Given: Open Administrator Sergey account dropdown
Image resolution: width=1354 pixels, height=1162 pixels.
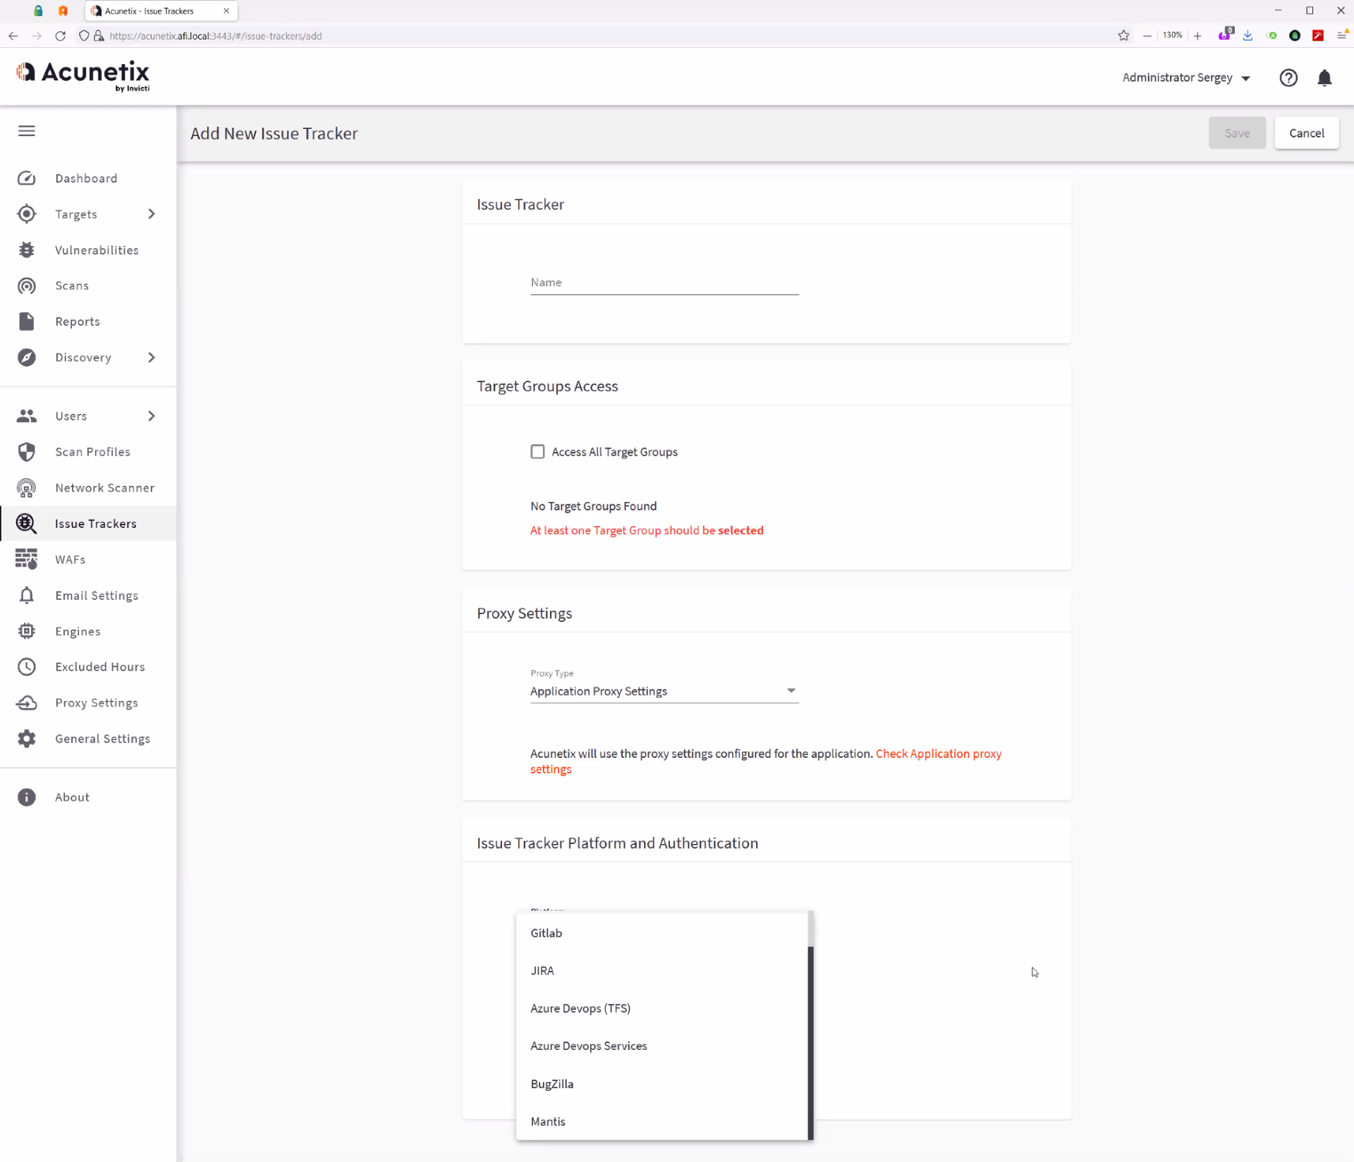Looking at the screenshot, I should point(1186,78).
